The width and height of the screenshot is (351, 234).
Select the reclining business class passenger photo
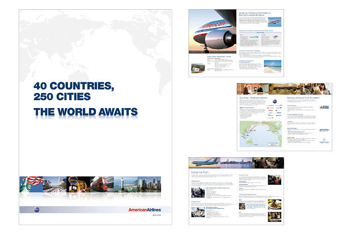(x=198, y=212)
